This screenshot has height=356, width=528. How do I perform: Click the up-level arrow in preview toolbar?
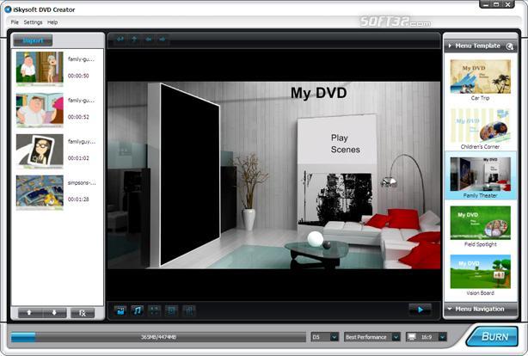[x=134, y=40]
